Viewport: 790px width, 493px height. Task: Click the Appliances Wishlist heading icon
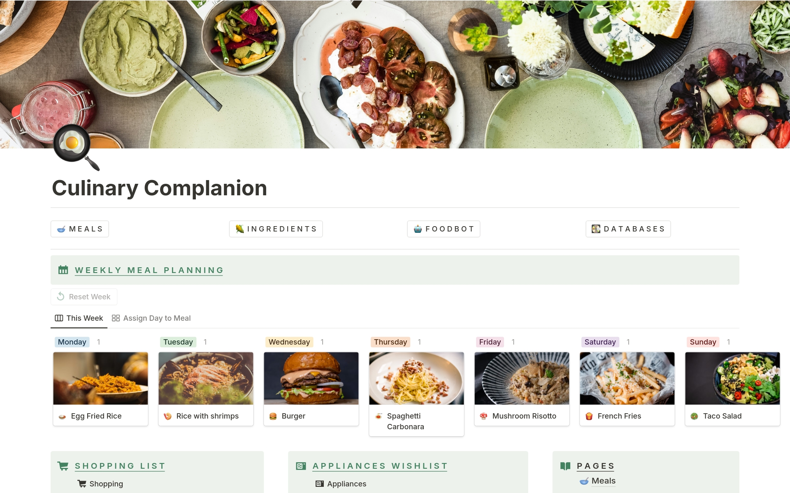click(301, 466)
